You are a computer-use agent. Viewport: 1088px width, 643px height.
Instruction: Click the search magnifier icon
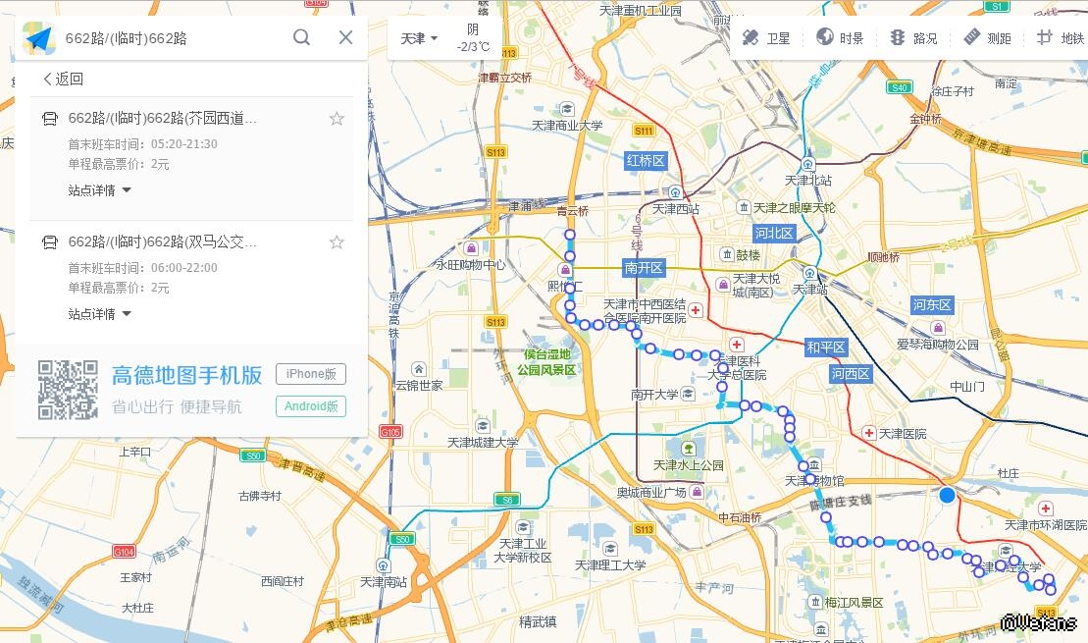click(301, 37)
